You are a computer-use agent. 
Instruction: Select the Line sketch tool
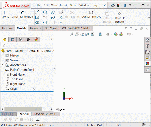37,12
